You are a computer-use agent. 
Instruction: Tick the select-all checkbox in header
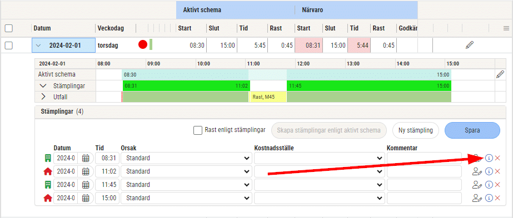point(9,28)
